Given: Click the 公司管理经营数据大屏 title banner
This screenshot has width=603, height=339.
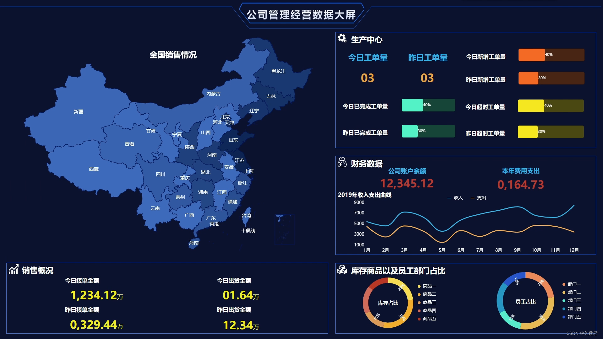Looking at the screenshot, I should [x=301, y=15].
